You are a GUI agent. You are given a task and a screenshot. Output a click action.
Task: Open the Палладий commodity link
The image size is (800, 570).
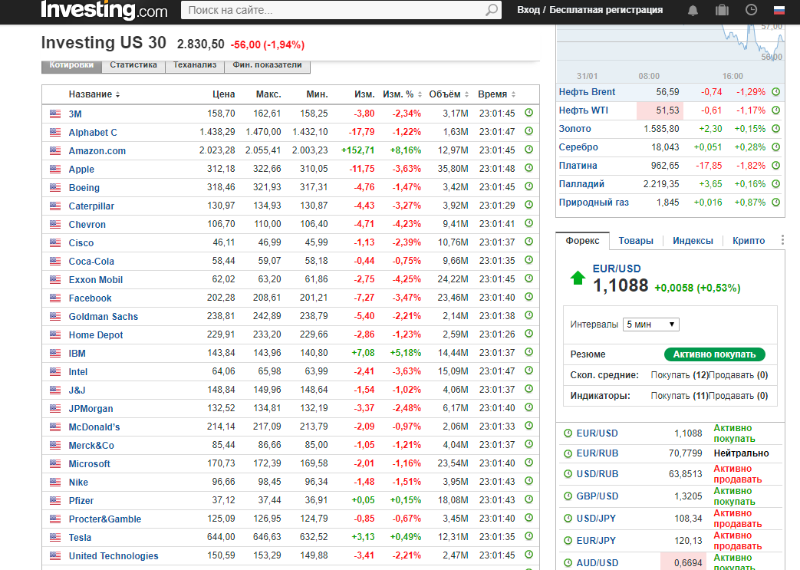[x=581, y=183]
